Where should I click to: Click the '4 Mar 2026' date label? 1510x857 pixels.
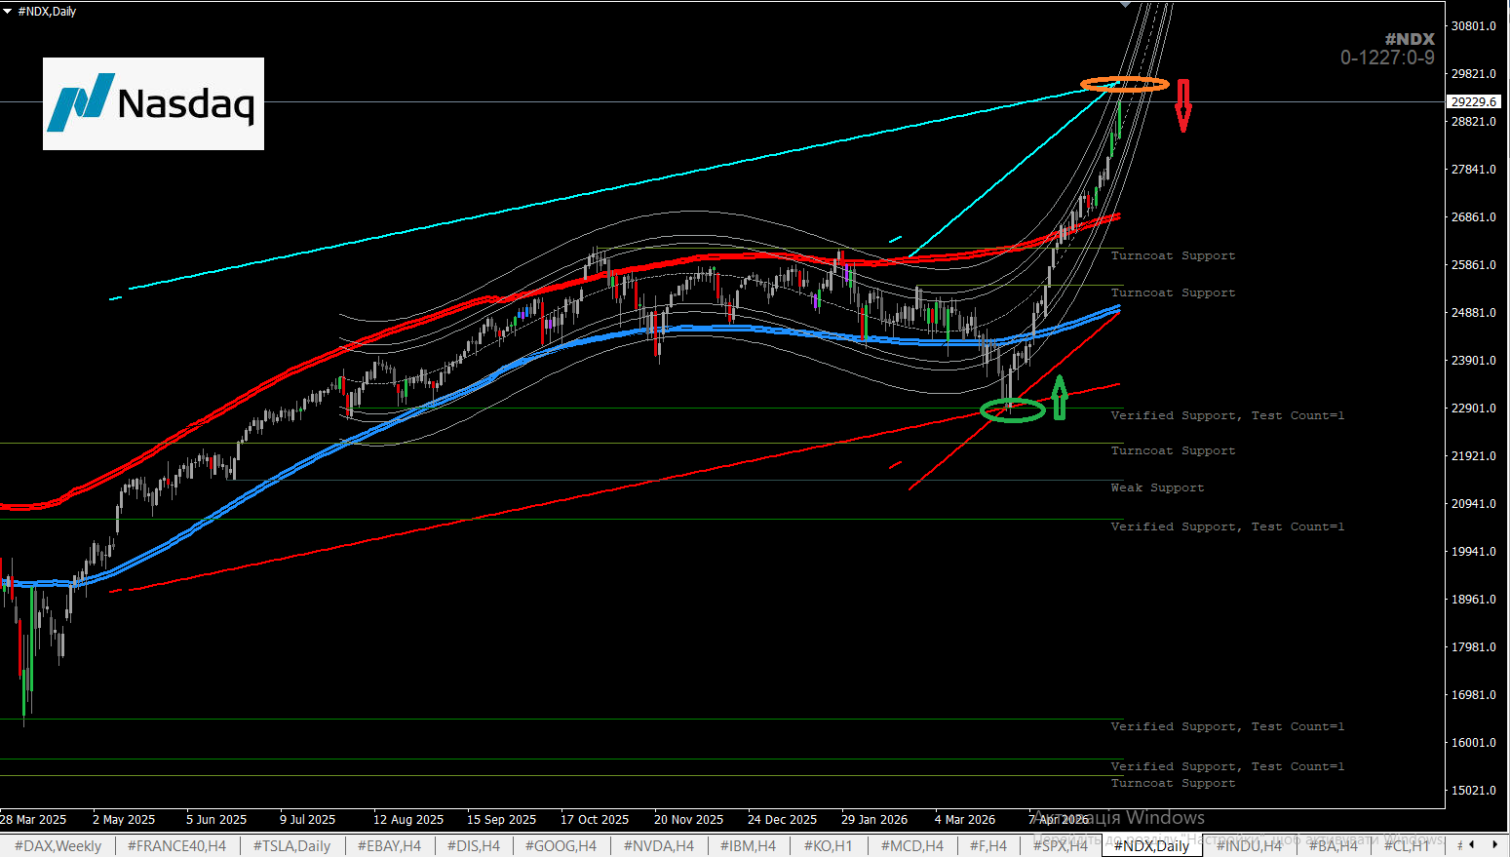[965, 820]
